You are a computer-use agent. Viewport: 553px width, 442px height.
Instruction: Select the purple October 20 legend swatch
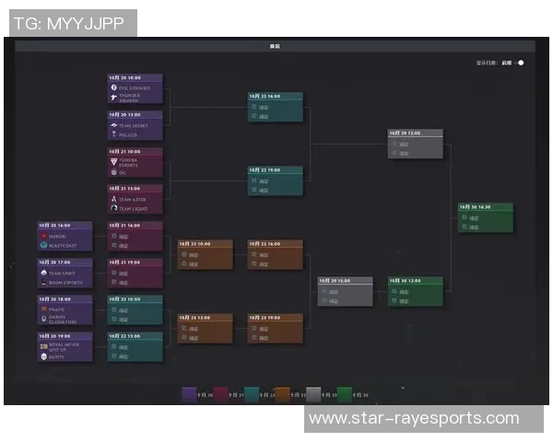point(189,394)
